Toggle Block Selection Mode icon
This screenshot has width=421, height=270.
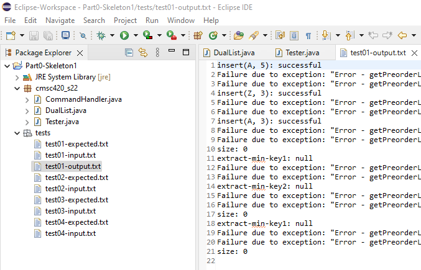point(294,35)
